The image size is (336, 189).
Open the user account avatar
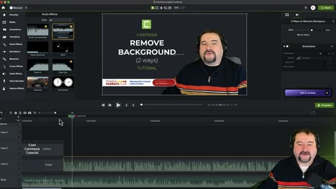pos(313,8)
